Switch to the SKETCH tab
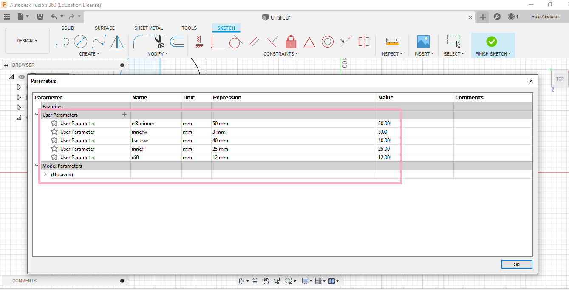569x290 pixels. (x=226, y=28)
